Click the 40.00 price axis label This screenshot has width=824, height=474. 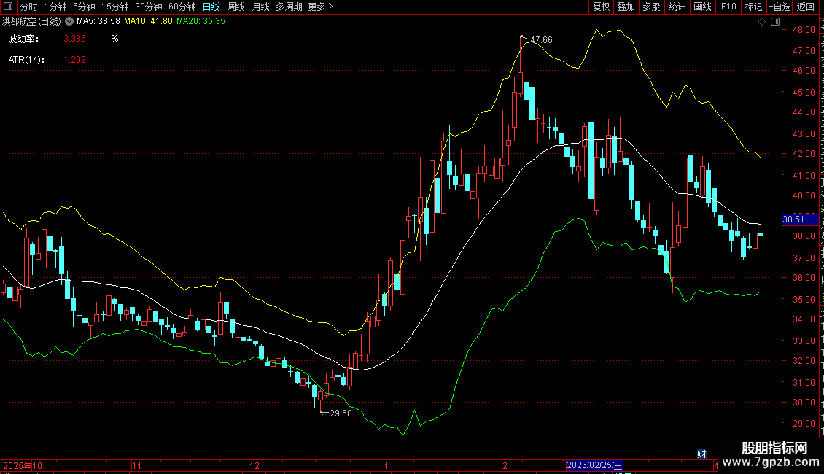[x=804, y=195]
